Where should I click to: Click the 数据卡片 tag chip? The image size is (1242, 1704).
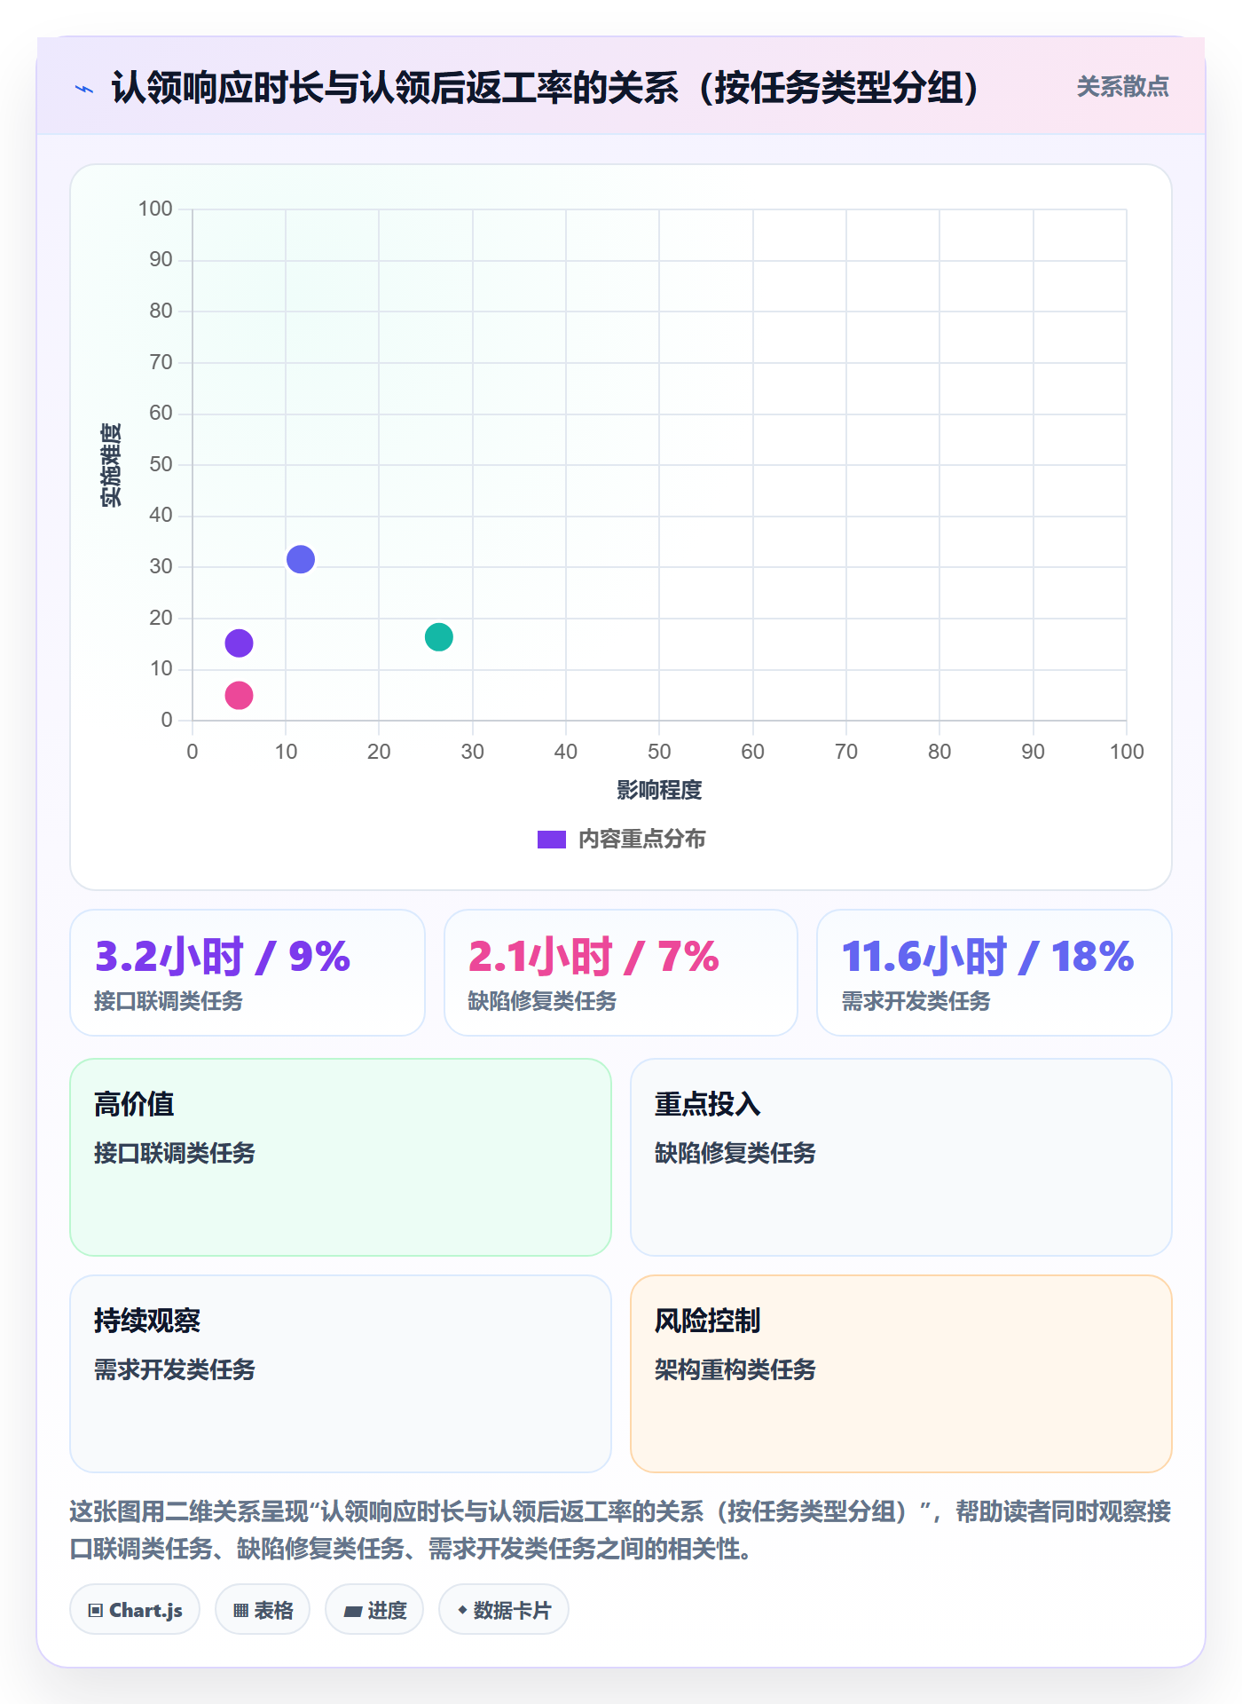[x=504, y=1610]
